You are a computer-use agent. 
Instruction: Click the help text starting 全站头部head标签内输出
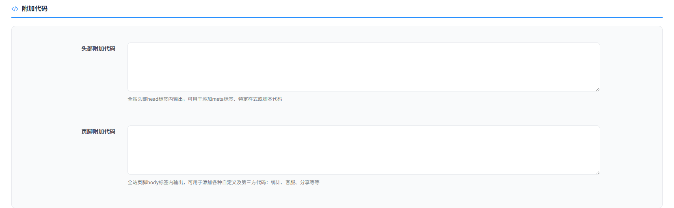click(205, 99)
